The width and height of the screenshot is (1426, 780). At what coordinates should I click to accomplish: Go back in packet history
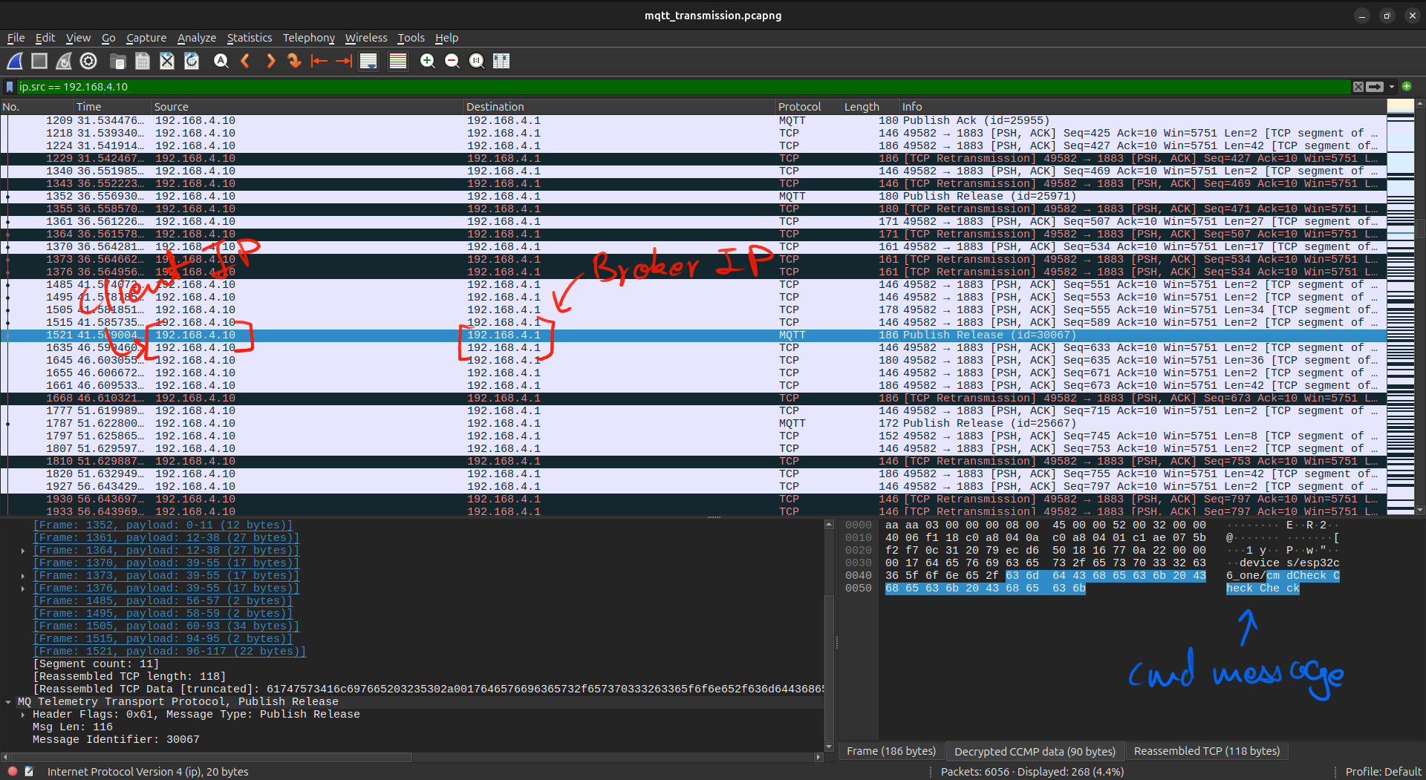245,62
